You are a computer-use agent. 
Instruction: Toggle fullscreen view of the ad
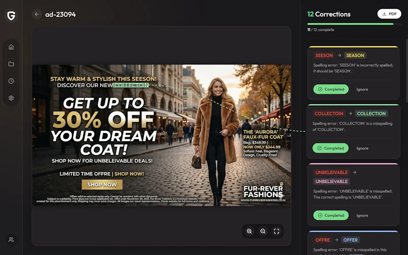[x=276, y=231]
